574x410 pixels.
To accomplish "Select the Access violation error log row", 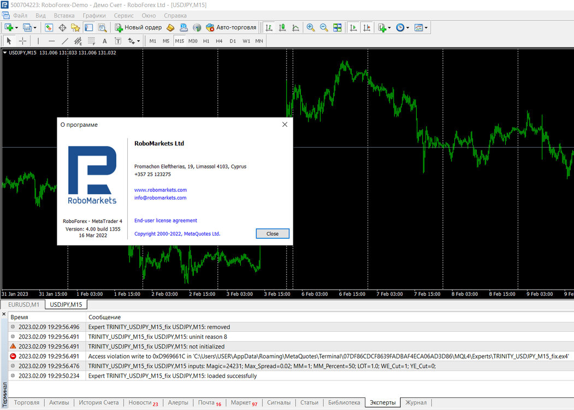I will tap(291, 356).
